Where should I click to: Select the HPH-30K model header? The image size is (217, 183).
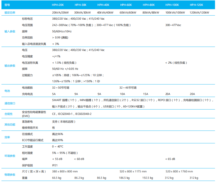pos(81,5)
